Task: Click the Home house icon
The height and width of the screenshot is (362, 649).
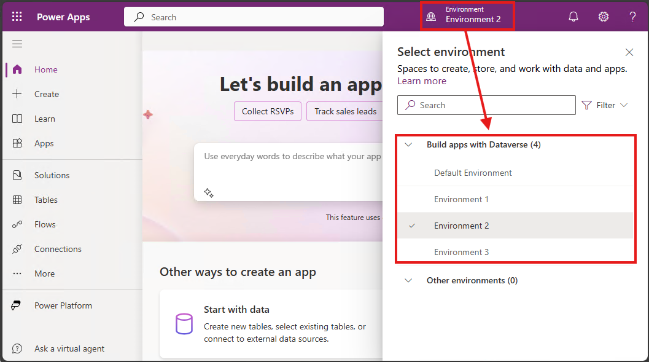Action: [x=17, y=69]
